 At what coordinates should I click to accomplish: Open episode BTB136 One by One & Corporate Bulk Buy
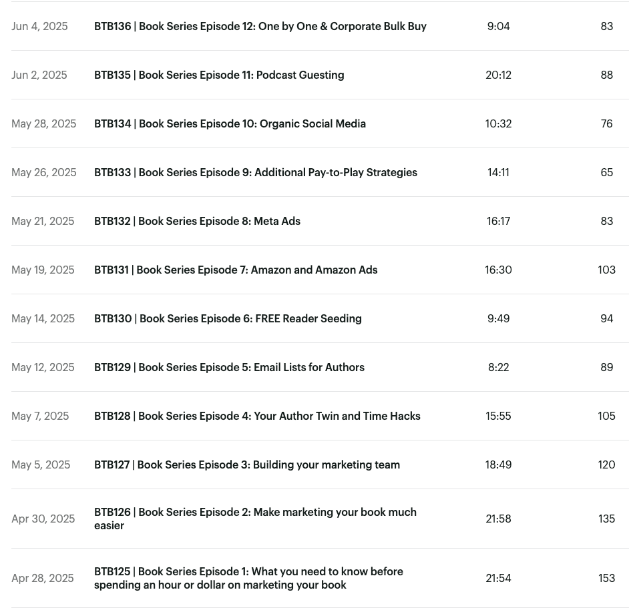[x=260, y=27]
